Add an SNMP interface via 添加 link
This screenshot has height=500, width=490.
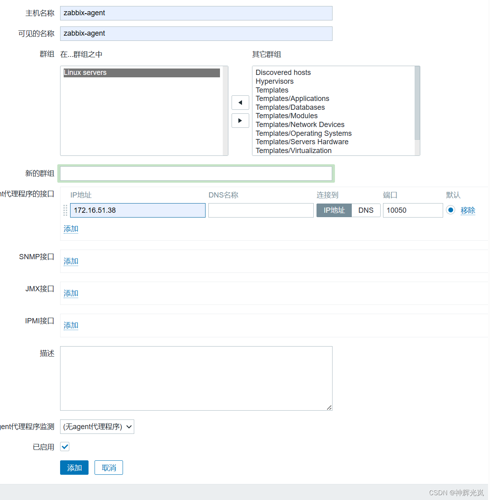point(71,261)
